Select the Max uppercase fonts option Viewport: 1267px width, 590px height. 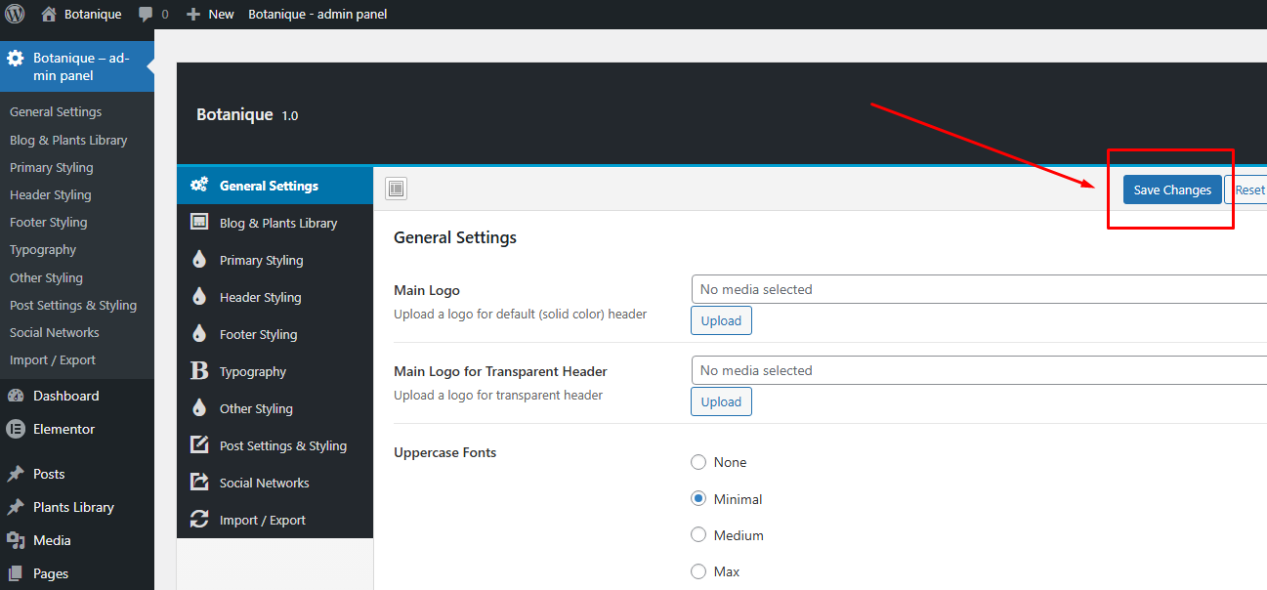(698, 571)
